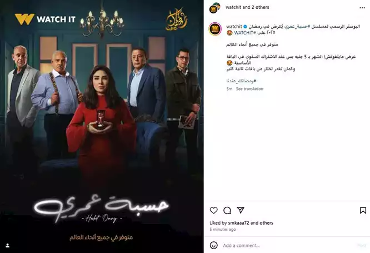
Task: Share post via paper plane icon
Action: (x=241, y=210)
